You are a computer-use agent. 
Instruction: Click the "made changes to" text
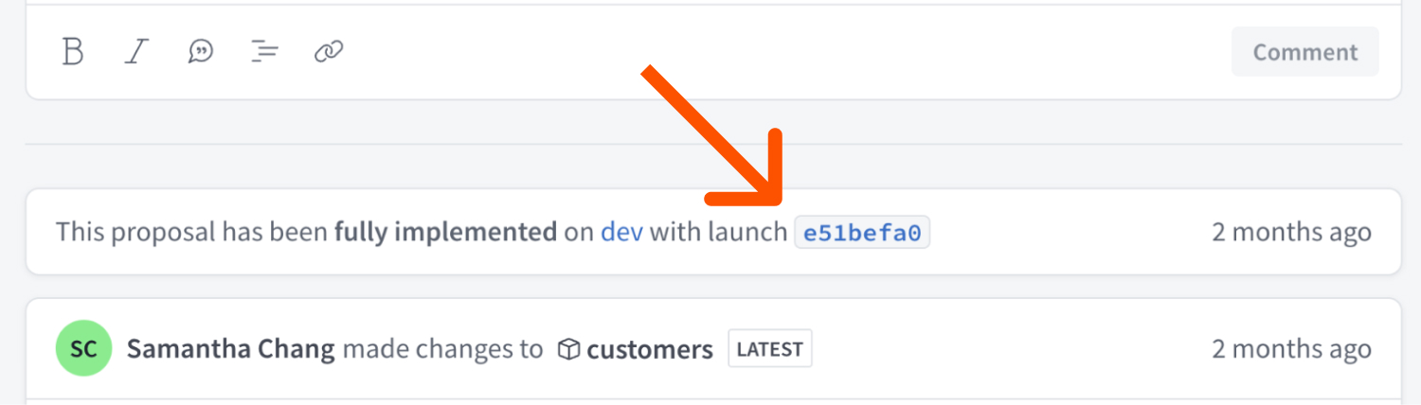442,349
